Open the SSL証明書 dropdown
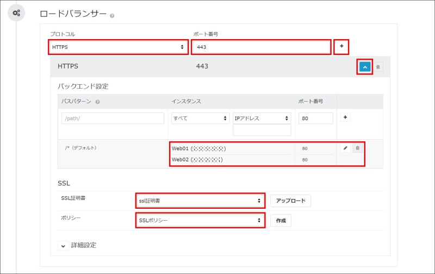The height and width of the screenshot is (274, 435). pos(200,201)
